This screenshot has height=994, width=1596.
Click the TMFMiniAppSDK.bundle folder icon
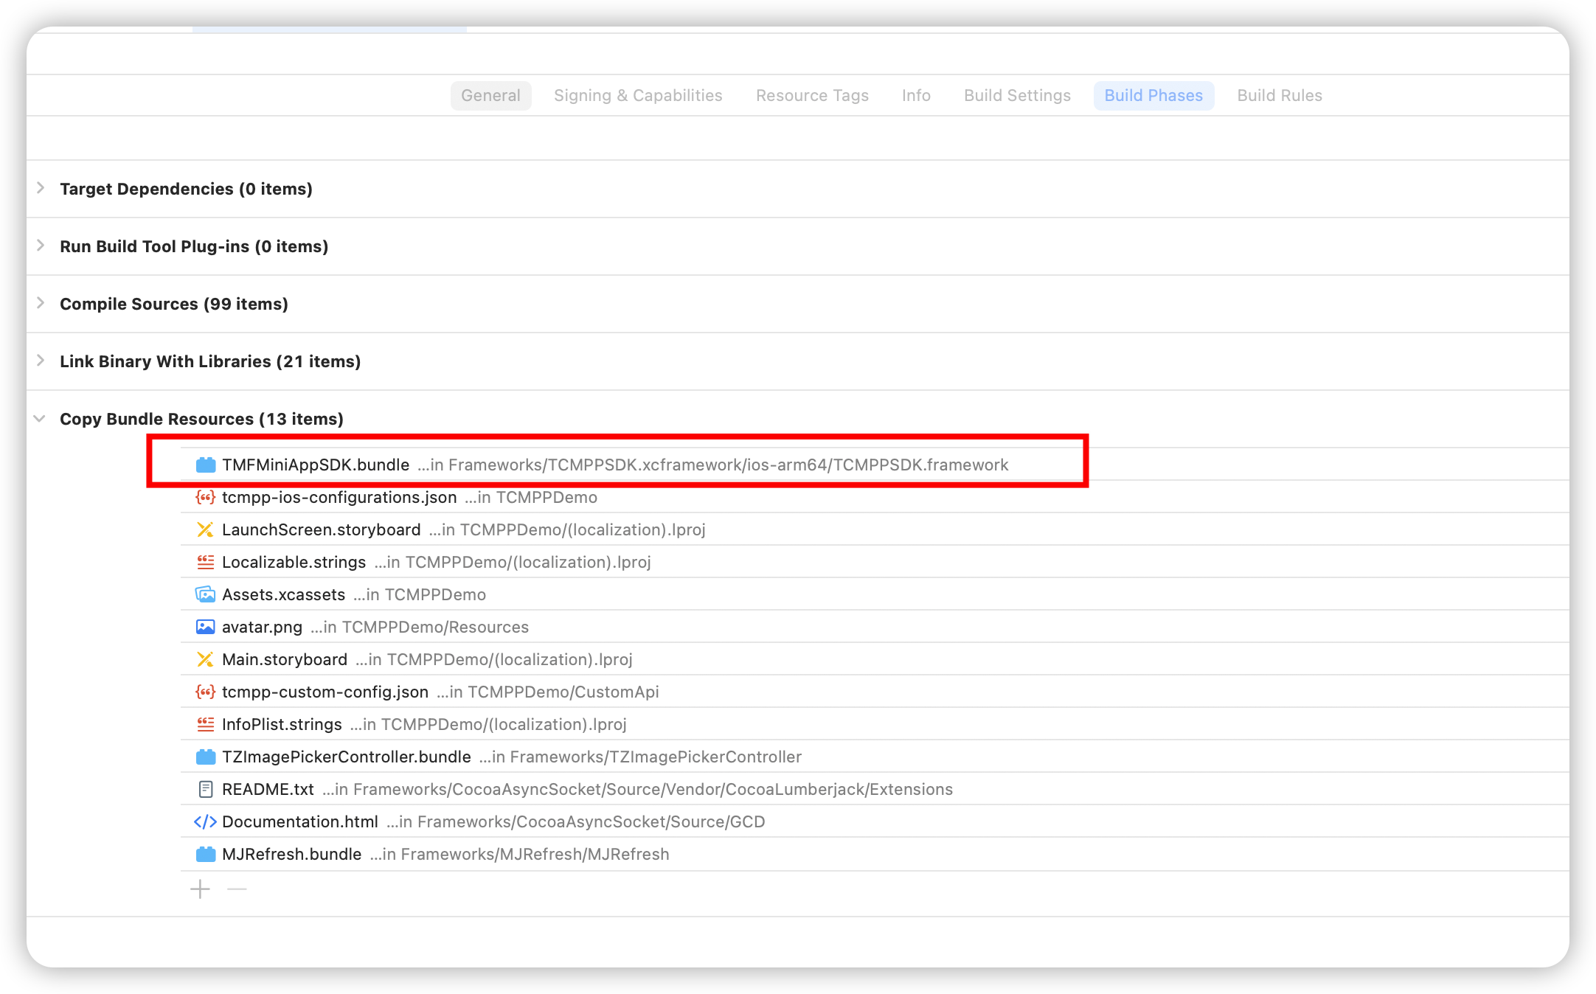coord(205,465)
